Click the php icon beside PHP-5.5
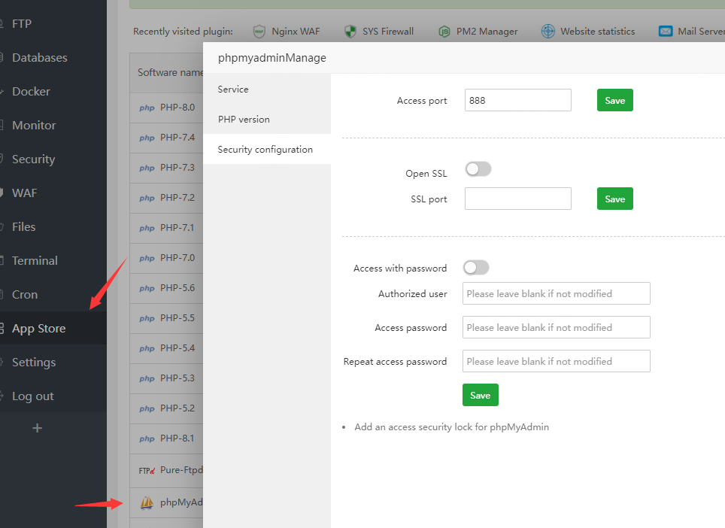Viewport: 725px width, 528px height. tap(147, 318)
